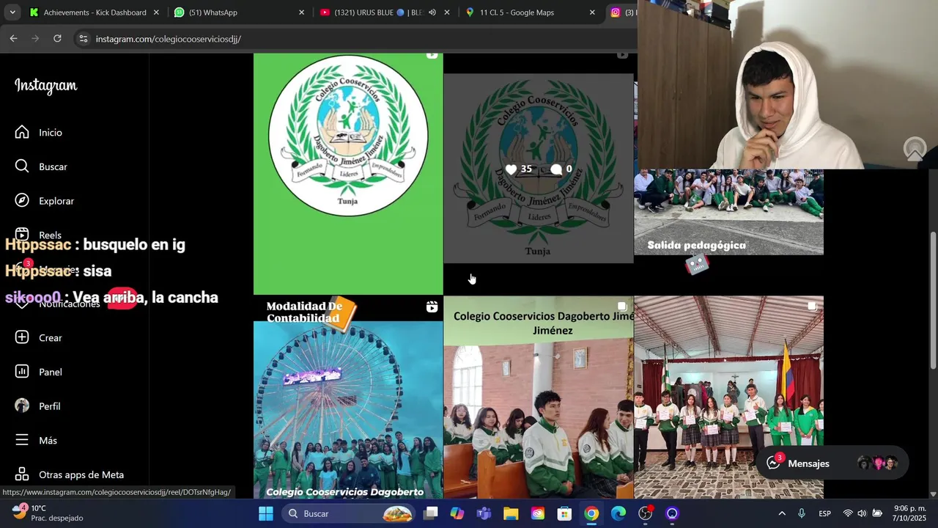938x528 pixels.
Task: Open the purple circular taskbar app
Action: pyautogui.click(x=673, y=513)
